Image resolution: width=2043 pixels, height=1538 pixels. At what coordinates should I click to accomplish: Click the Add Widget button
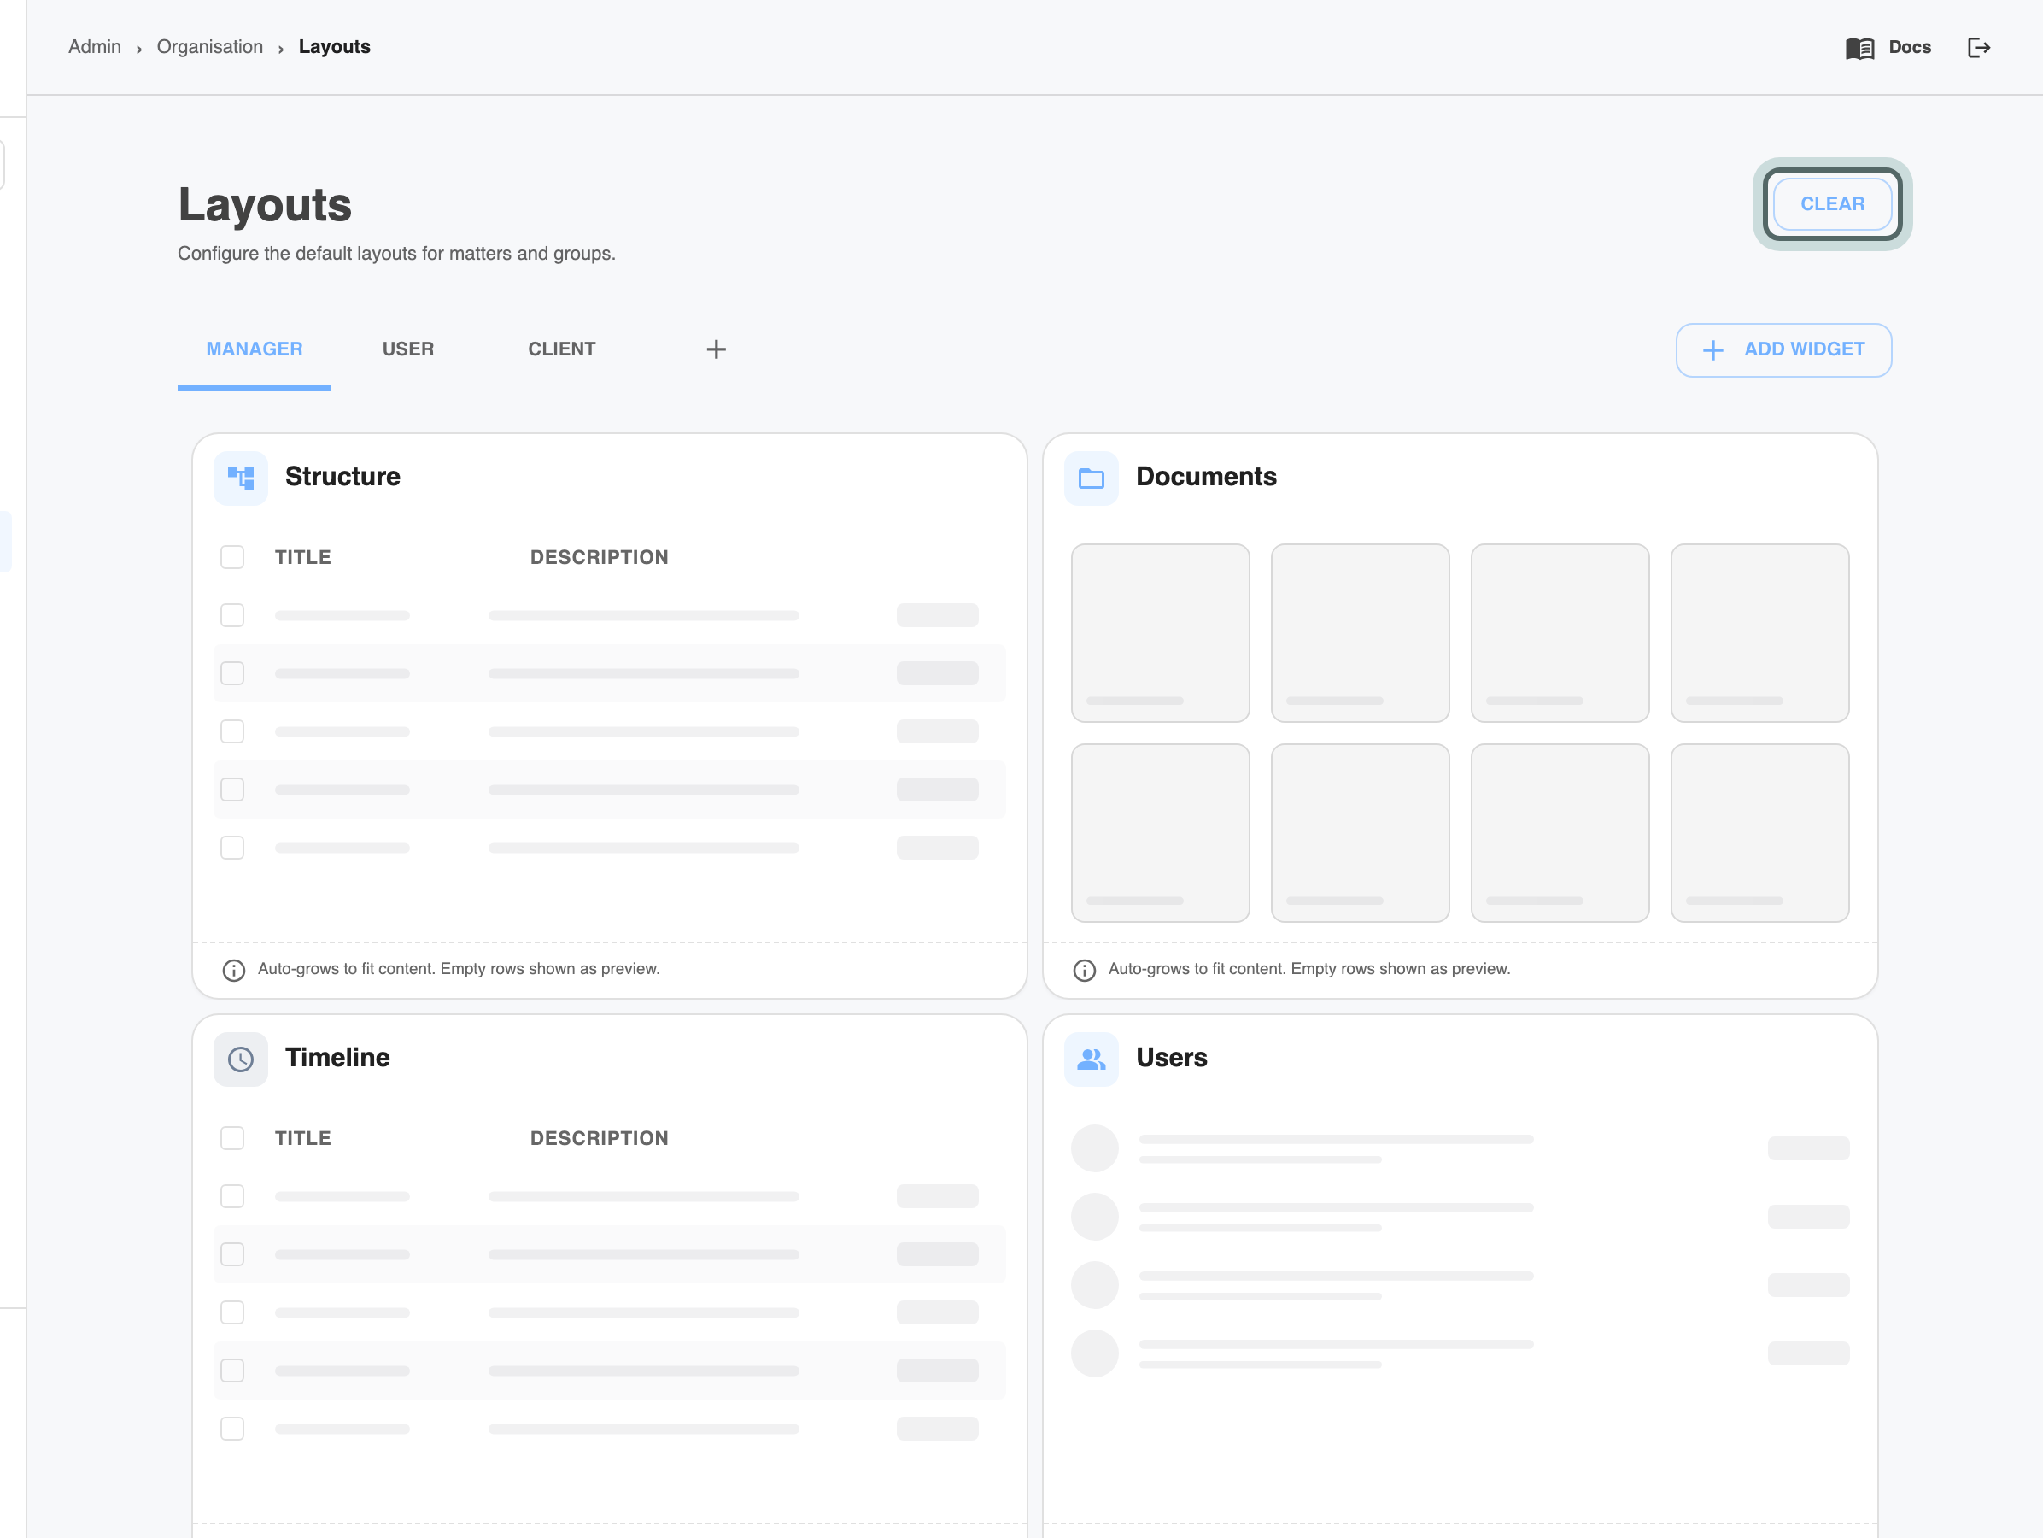coord(1783,350)
